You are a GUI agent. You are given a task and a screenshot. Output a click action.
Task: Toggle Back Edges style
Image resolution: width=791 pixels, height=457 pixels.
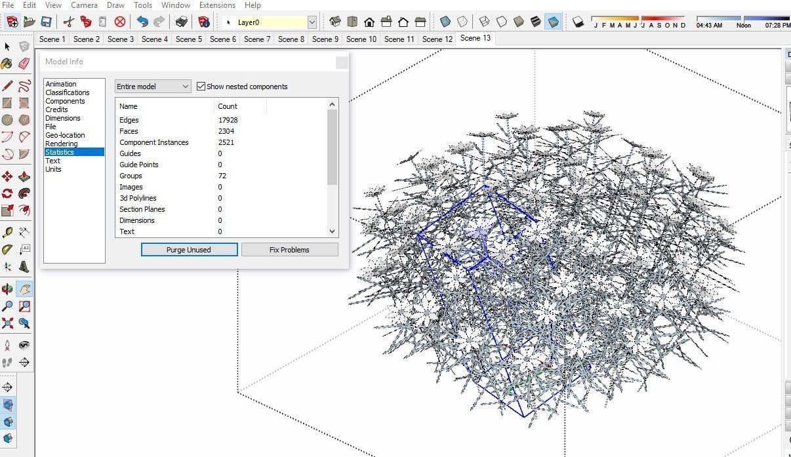coord(462,22)
